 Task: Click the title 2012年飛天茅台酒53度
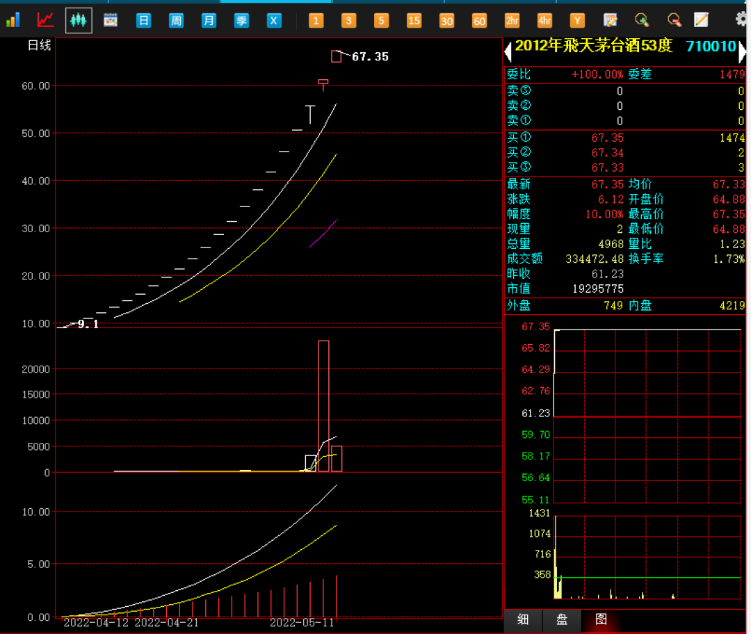(593, 45)
